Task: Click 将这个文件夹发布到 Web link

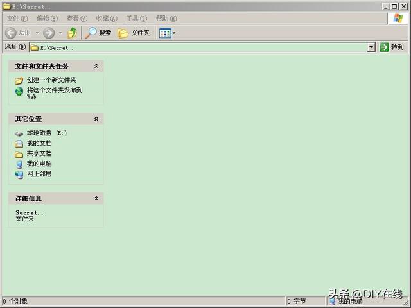Action: click(x=55, y=93)
